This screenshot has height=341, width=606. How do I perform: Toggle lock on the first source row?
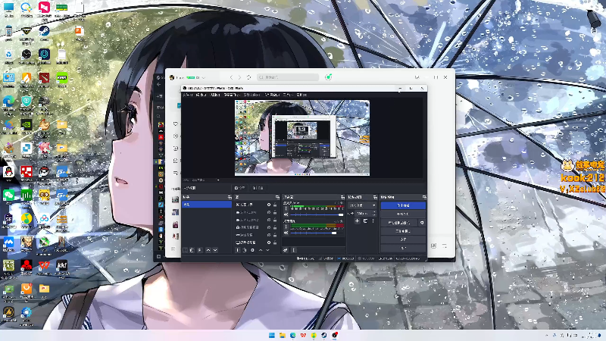(x=275, y=205)
